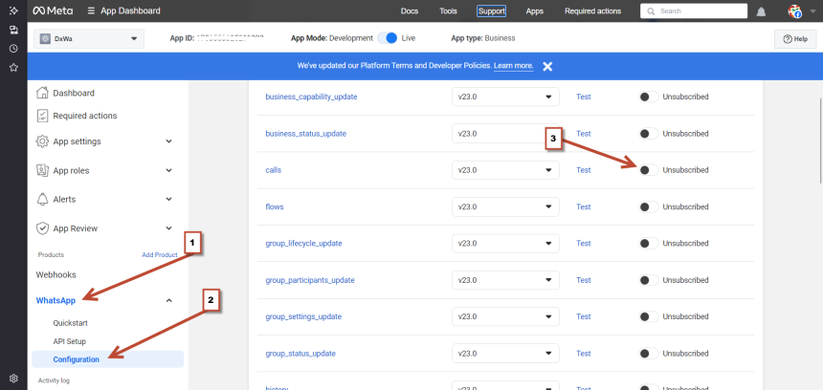The image size is (823, 390).
Task: Select Quickstart under WhatsApp
Action: [x=70, y=323]
